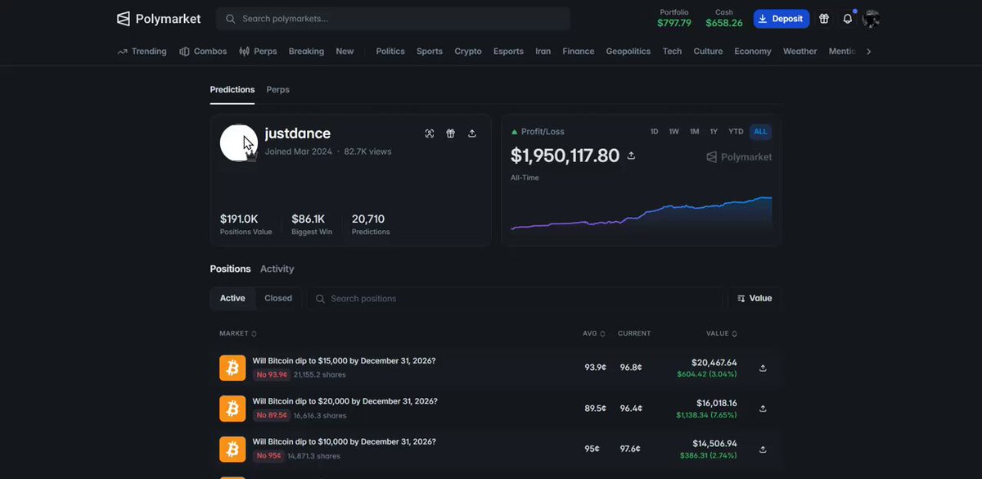Open the Crypto category
Image resolution: width=982 pixels, height=479 pixels.
[468, 51]
